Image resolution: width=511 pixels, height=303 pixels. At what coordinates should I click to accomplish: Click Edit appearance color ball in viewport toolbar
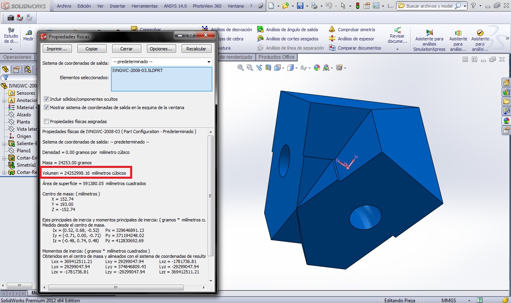tap(317, 68)
